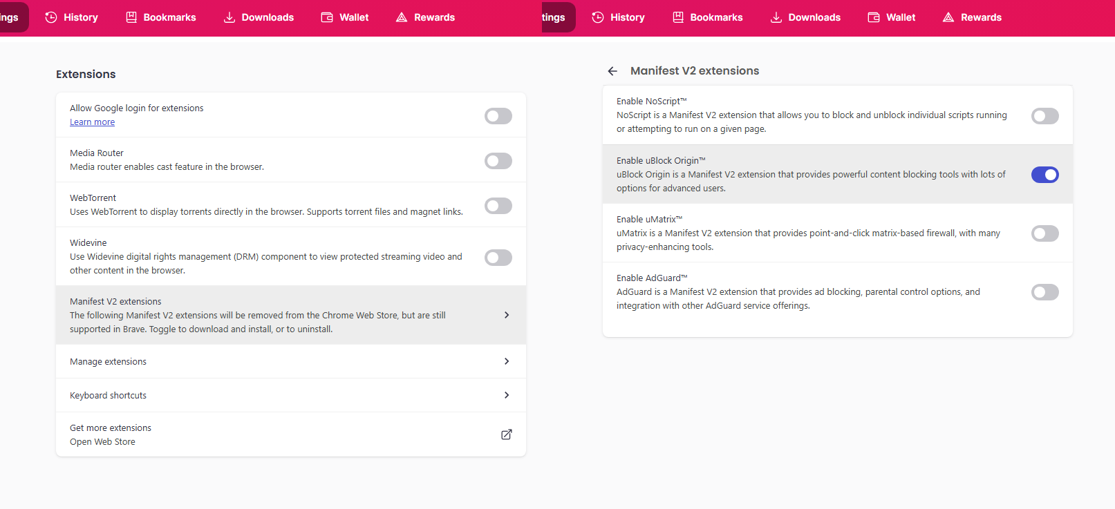Click the WebTorrent label text

pos(93,198)
